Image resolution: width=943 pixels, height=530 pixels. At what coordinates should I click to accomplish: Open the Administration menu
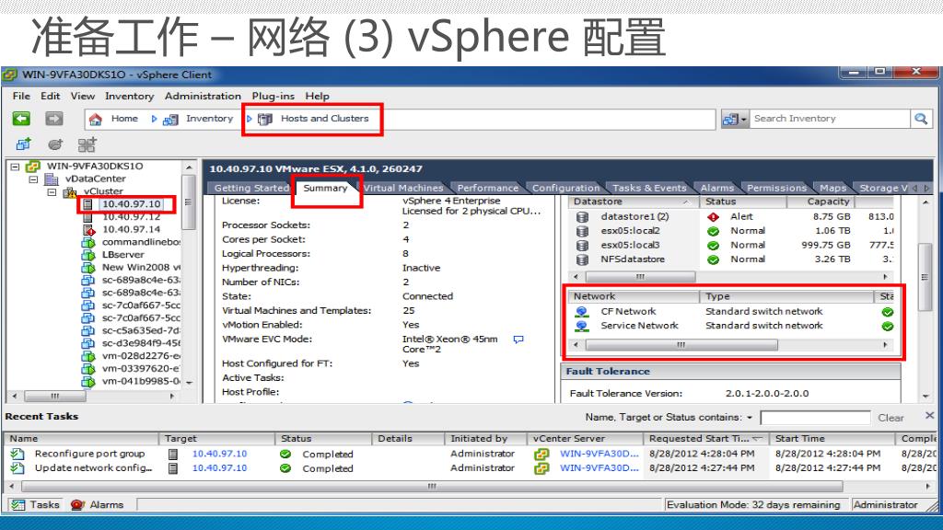[203, 96]
